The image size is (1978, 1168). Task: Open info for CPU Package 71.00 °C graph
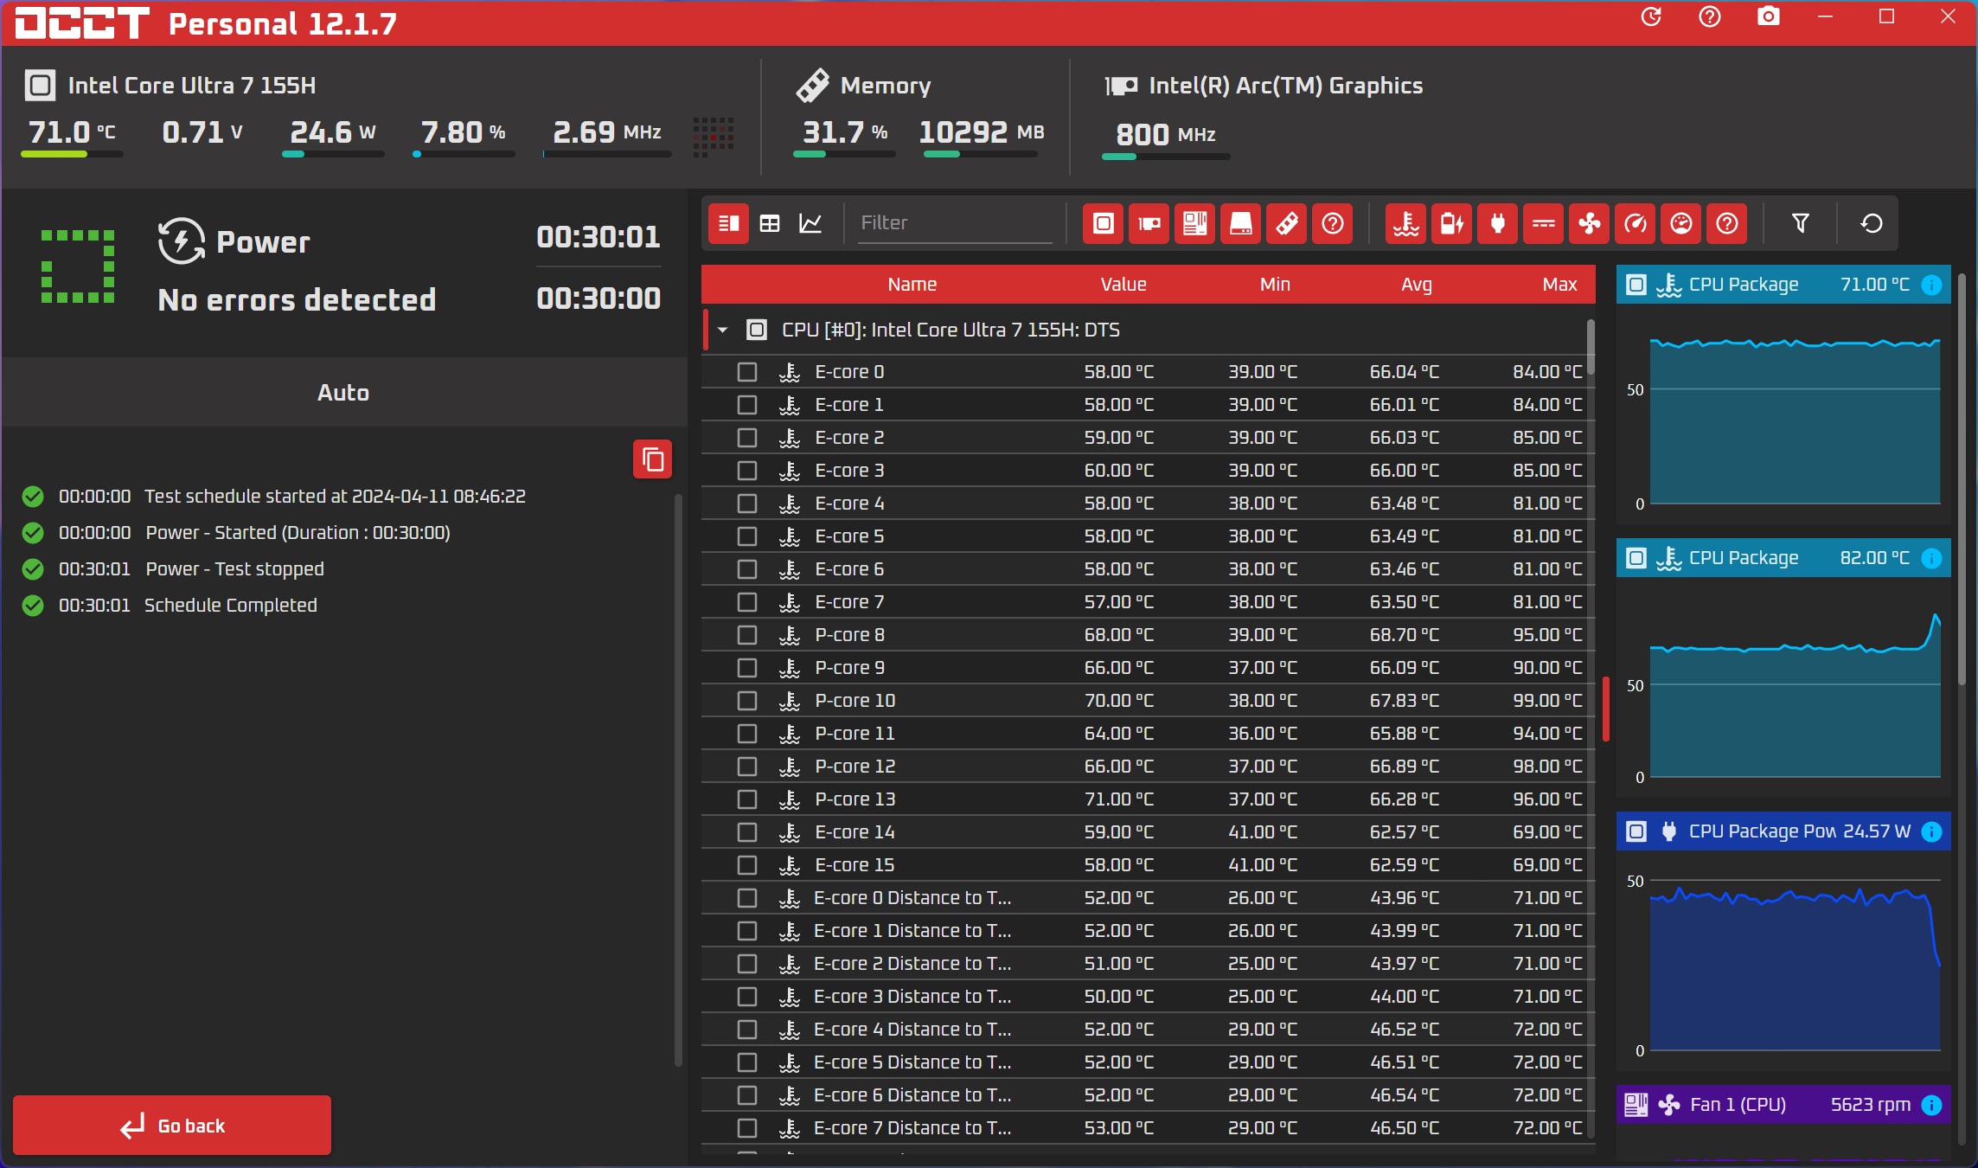click(1931, 285)
